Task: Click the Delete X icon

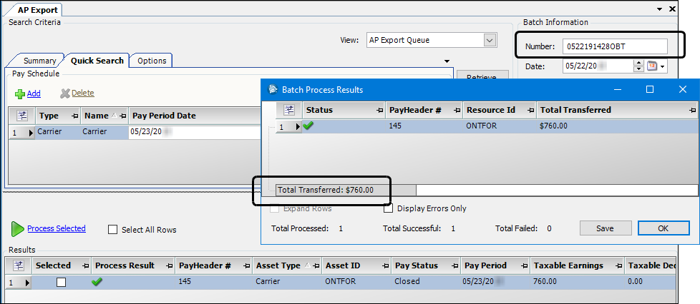Action: (x=65, y=93)
